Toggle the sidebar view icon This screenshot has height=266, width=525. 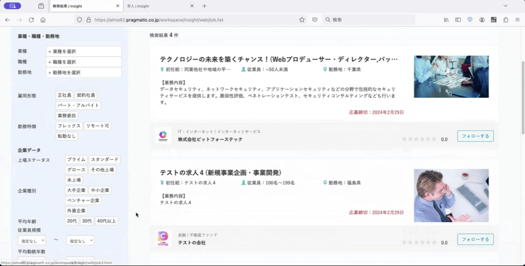pos(458,20)
